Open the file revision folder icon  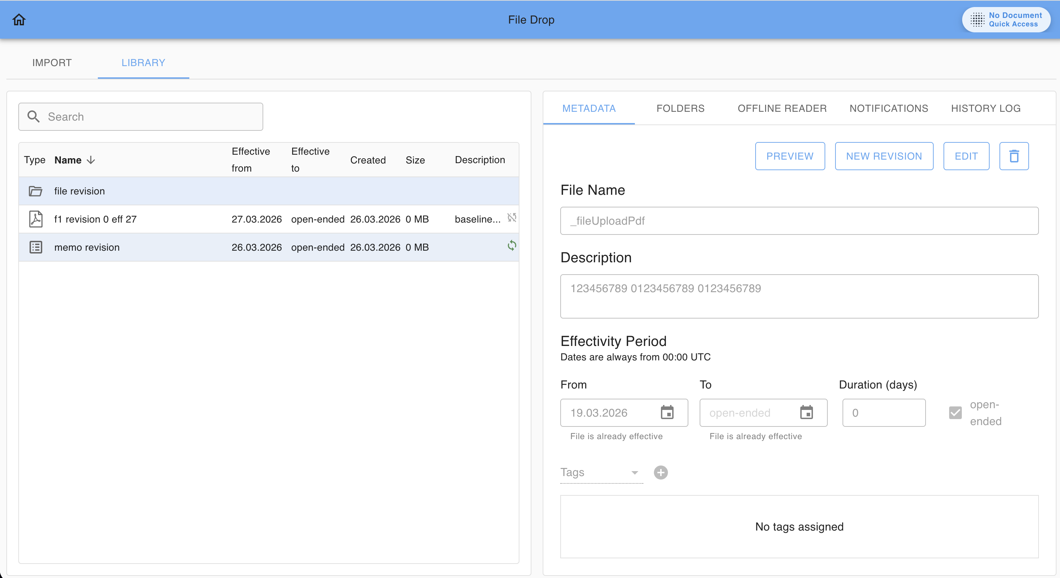(x=36, y=191)
